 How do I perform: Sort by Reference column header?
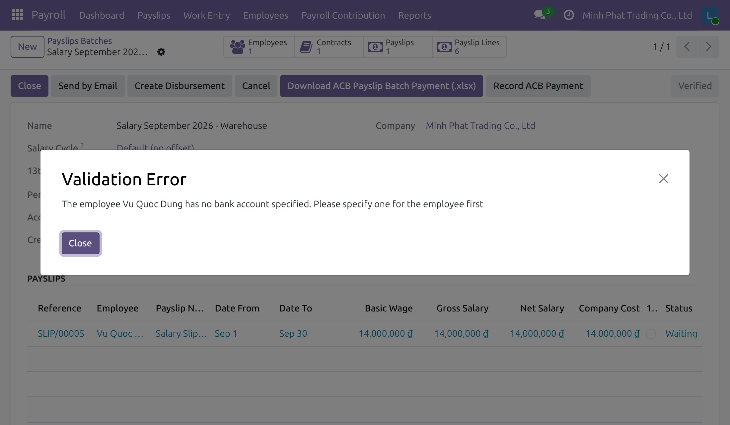pyautogui.click(x=59, y=308)
